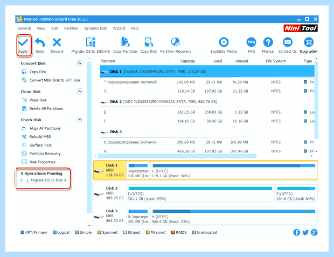Open the Google Plus share icon
Screen dimensions: 334x257
tap(314, 233)
